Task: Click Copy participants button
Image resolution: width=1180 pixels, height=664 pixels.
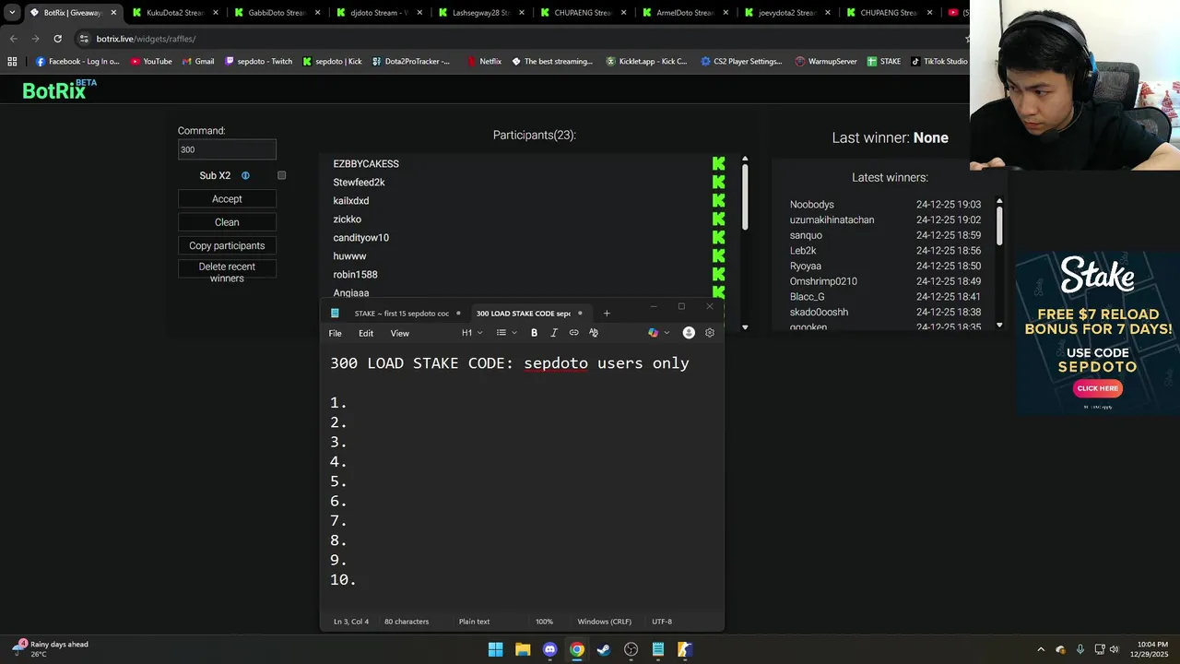Action: (227, 245)
